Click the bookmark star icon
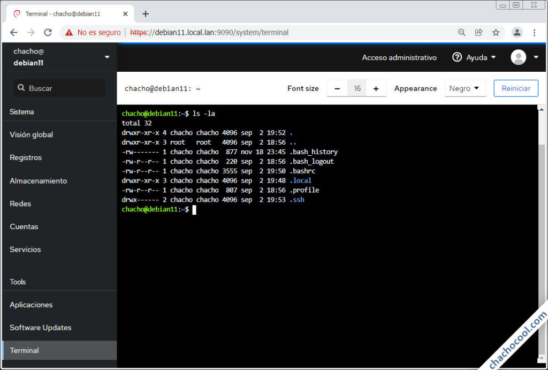The image size is (548, 370). point(496,33)
